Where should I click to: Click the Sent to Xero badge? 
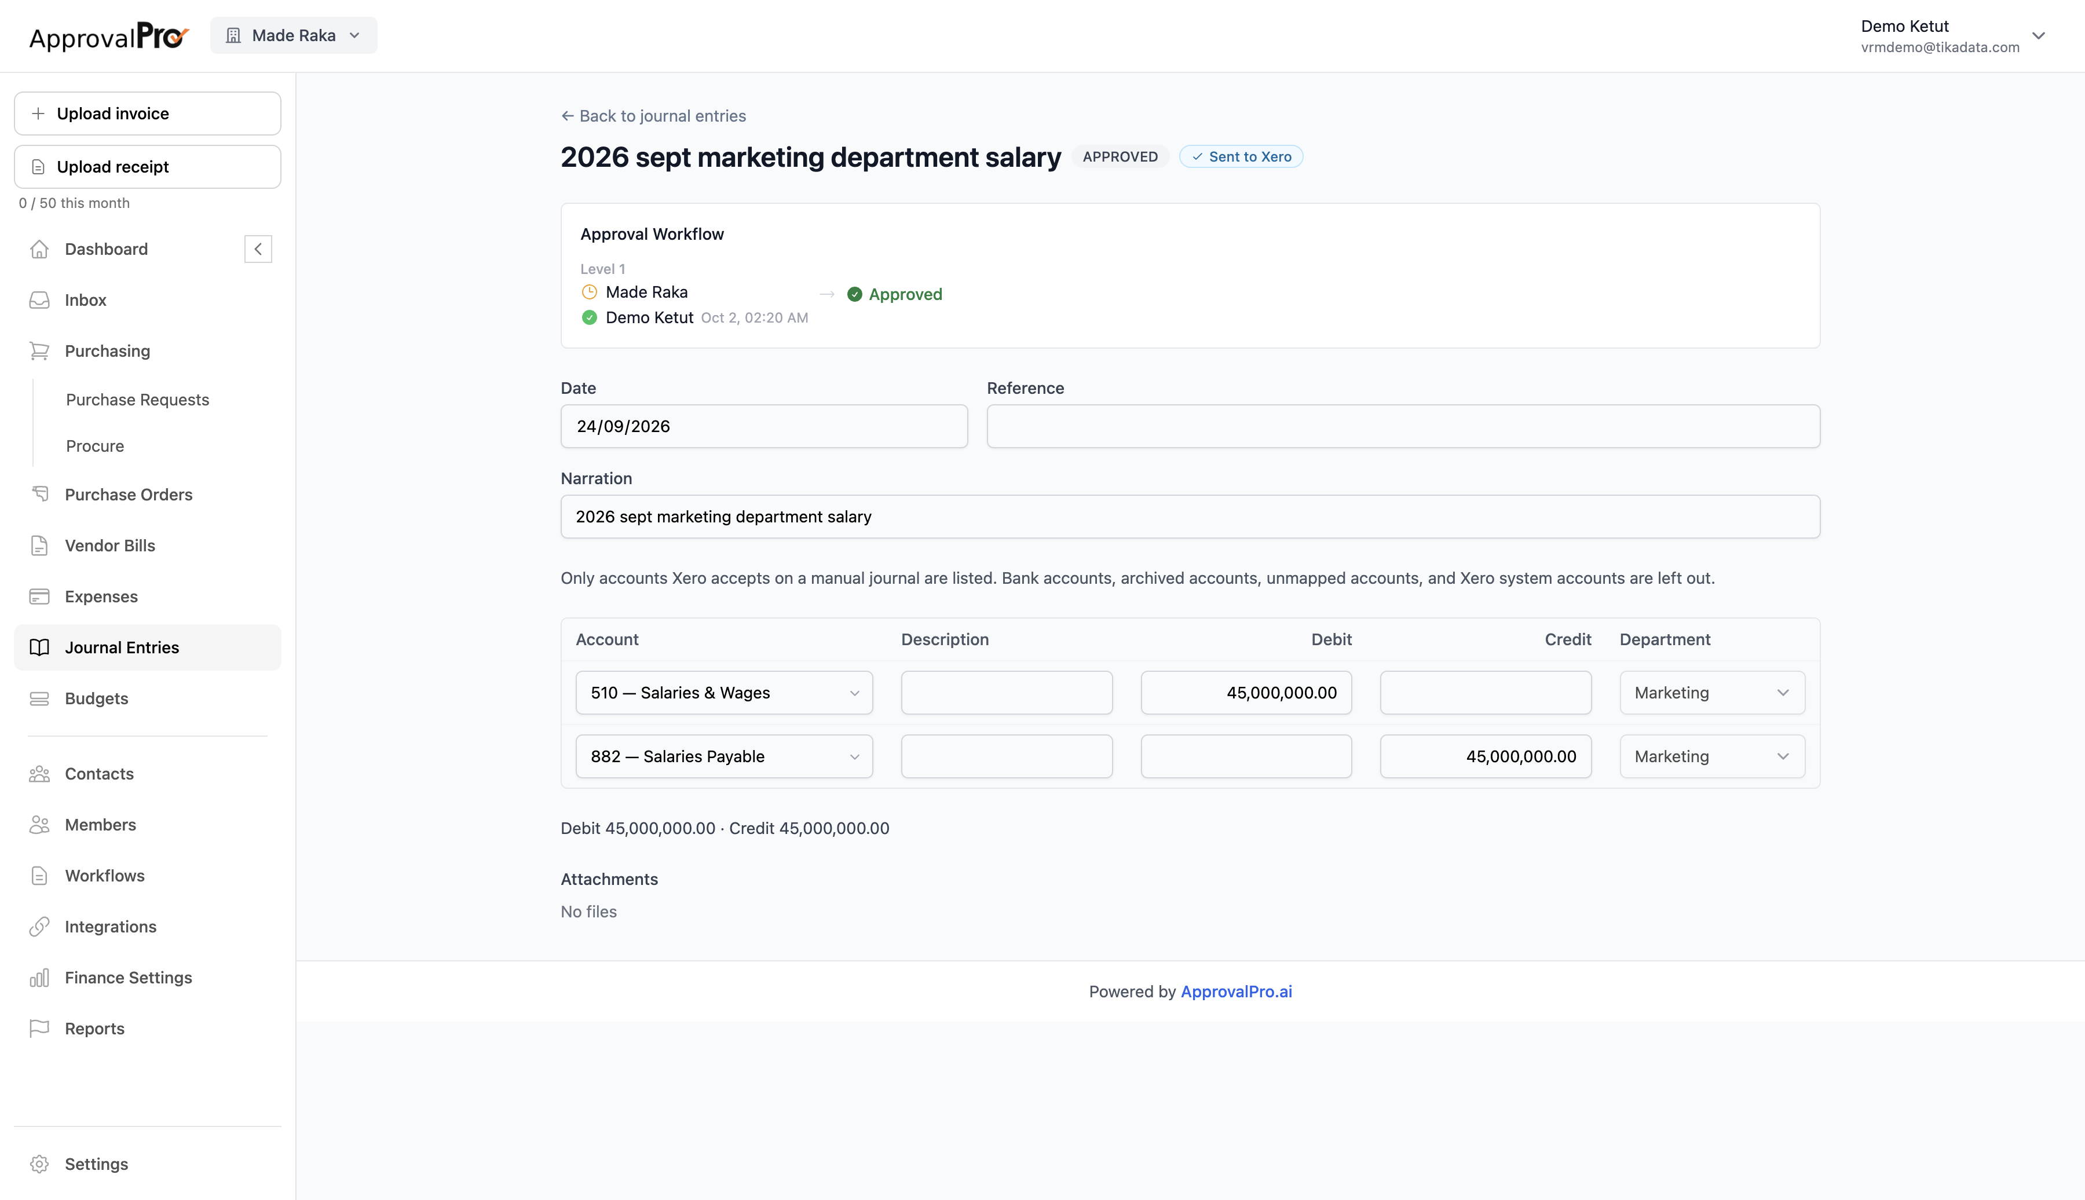click(x=1241, y=156)
